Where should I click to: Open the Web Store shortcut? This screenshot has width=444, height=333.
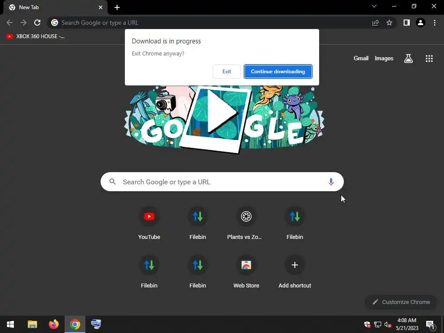[x=246, y=272]
